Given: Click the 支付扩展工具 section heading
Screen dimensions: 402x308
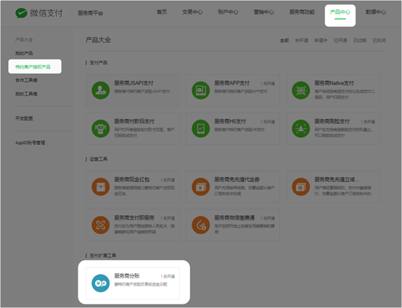Looking at the screenshot, I should [x=103, y=256].
